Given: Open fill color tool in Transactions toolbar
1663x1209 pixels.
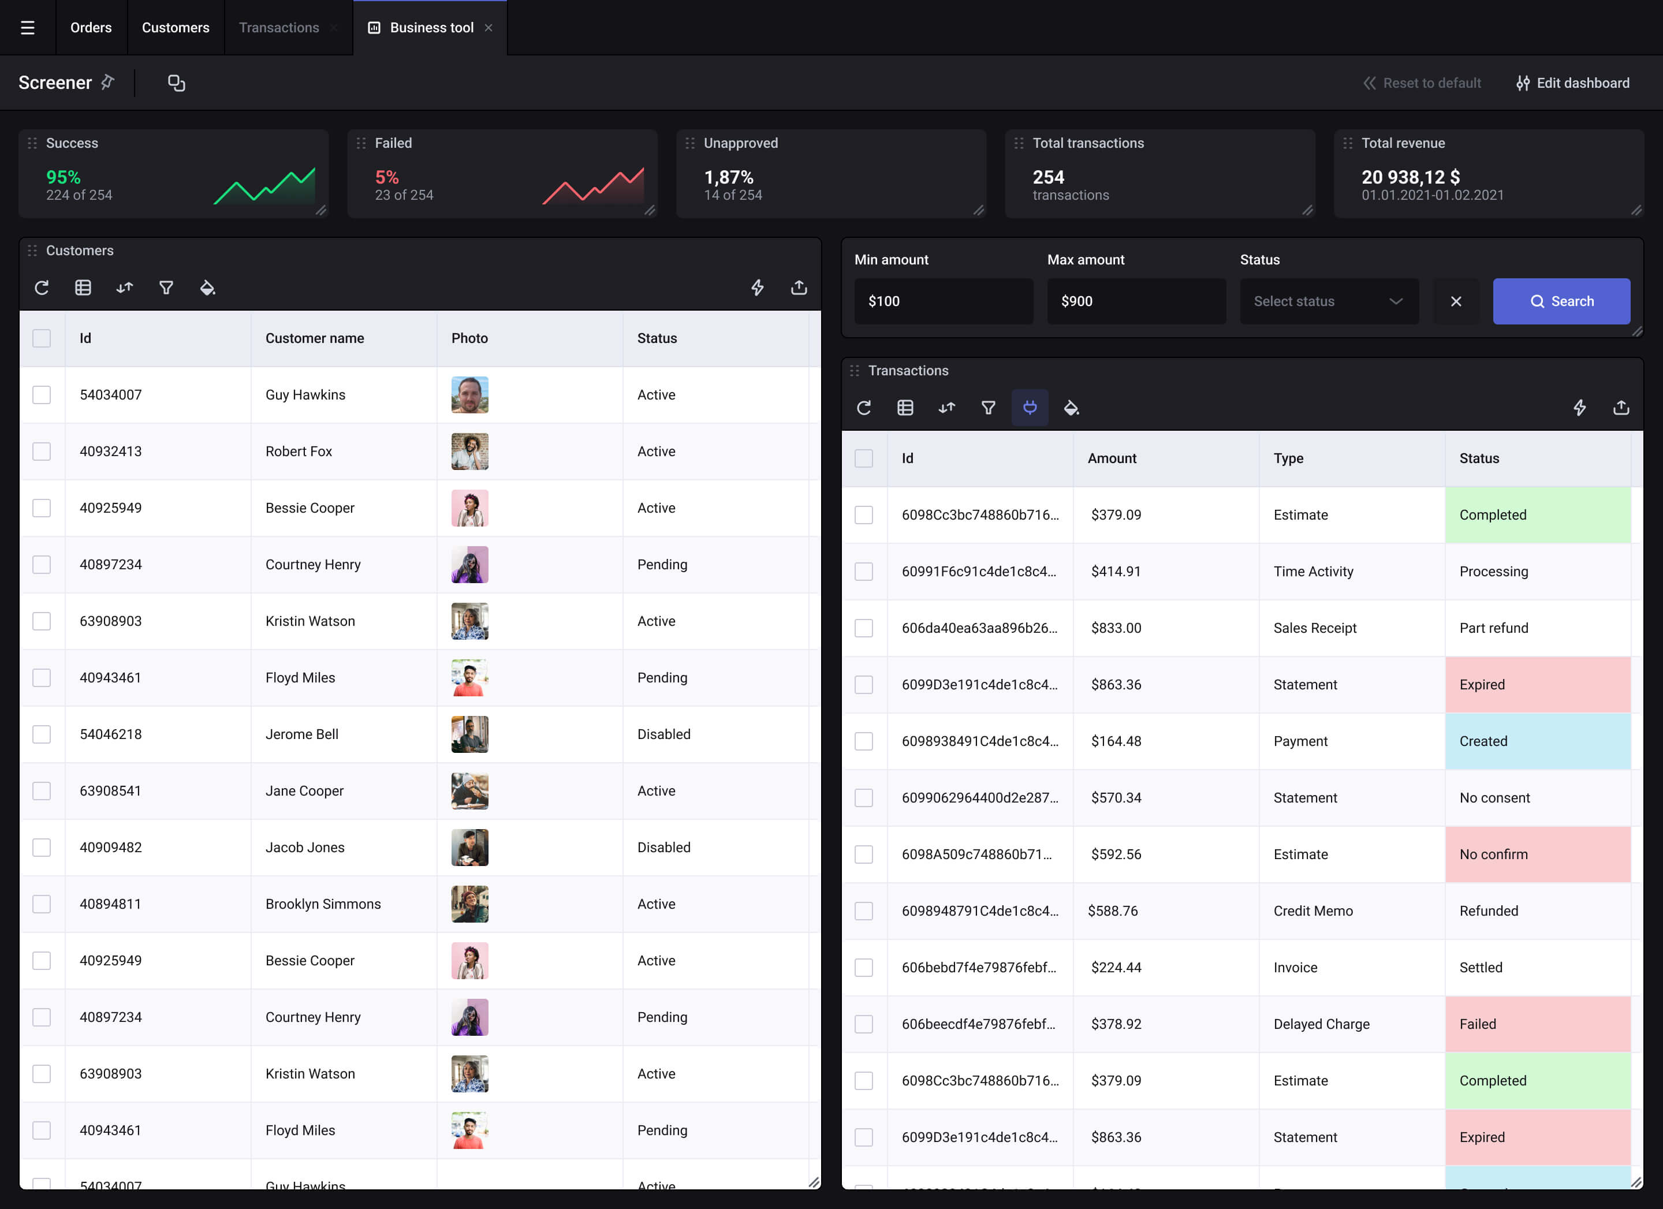Looking at the screenshot, I should [x=1071, y=408].
